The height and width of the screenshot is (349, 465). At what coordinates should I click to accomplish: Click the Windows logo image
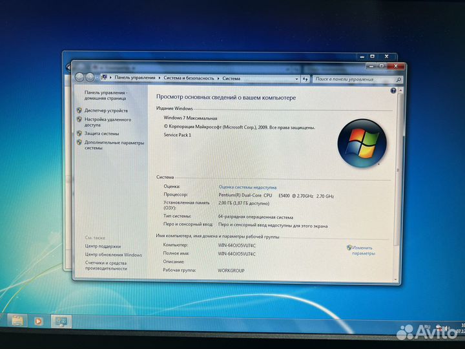pos(362,143)
